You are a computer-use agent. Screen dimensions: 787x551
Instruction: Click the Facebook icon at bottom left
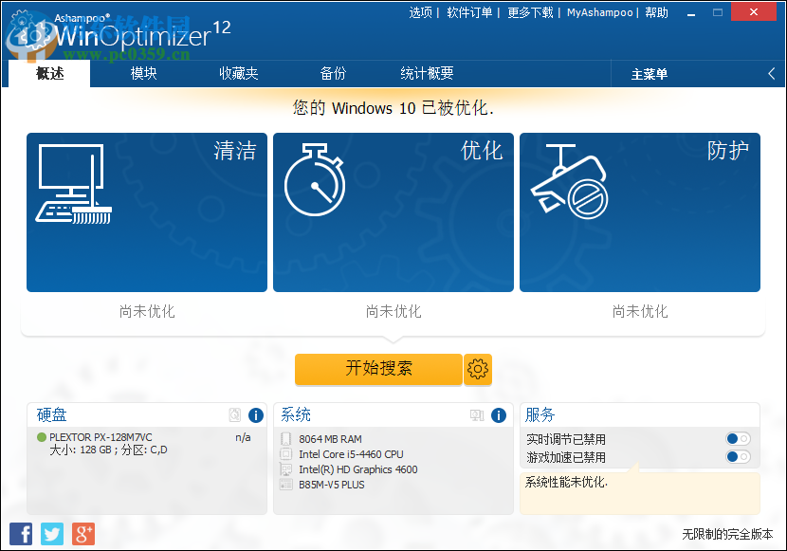click(x=20, y=534)
